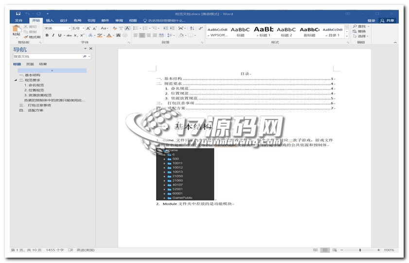Switch to 页面 (Pages) in navigation pane
This screenshot has height=263, width=409.
(x=30, y=64)
